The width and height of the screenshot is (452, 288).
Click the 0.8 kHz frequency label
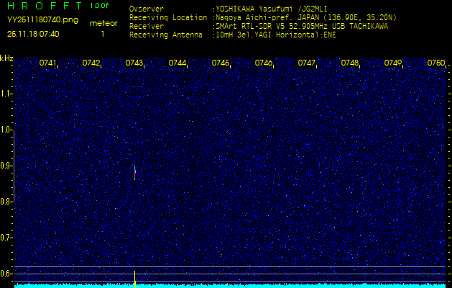[6, 202]
